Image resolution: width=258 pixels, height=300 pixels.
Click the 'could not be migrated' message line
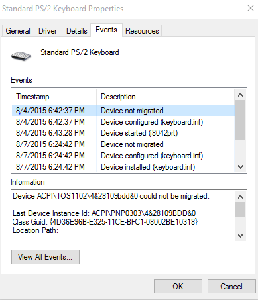[x=111, y=196]
